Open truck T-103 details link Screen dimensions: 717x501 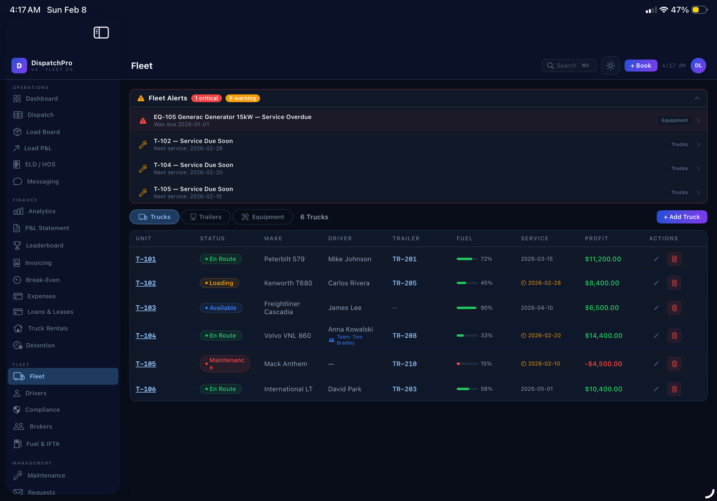tap(146, 308)
